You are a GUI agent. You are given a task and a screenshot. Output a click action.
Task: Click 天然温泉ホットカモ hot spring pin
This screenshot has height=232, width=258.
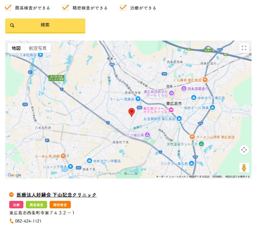(x=201, y=144)
